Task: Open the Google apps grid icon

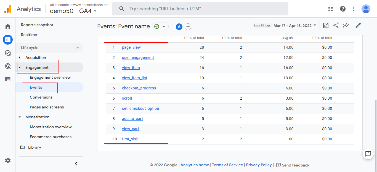Action: [331, 9]
